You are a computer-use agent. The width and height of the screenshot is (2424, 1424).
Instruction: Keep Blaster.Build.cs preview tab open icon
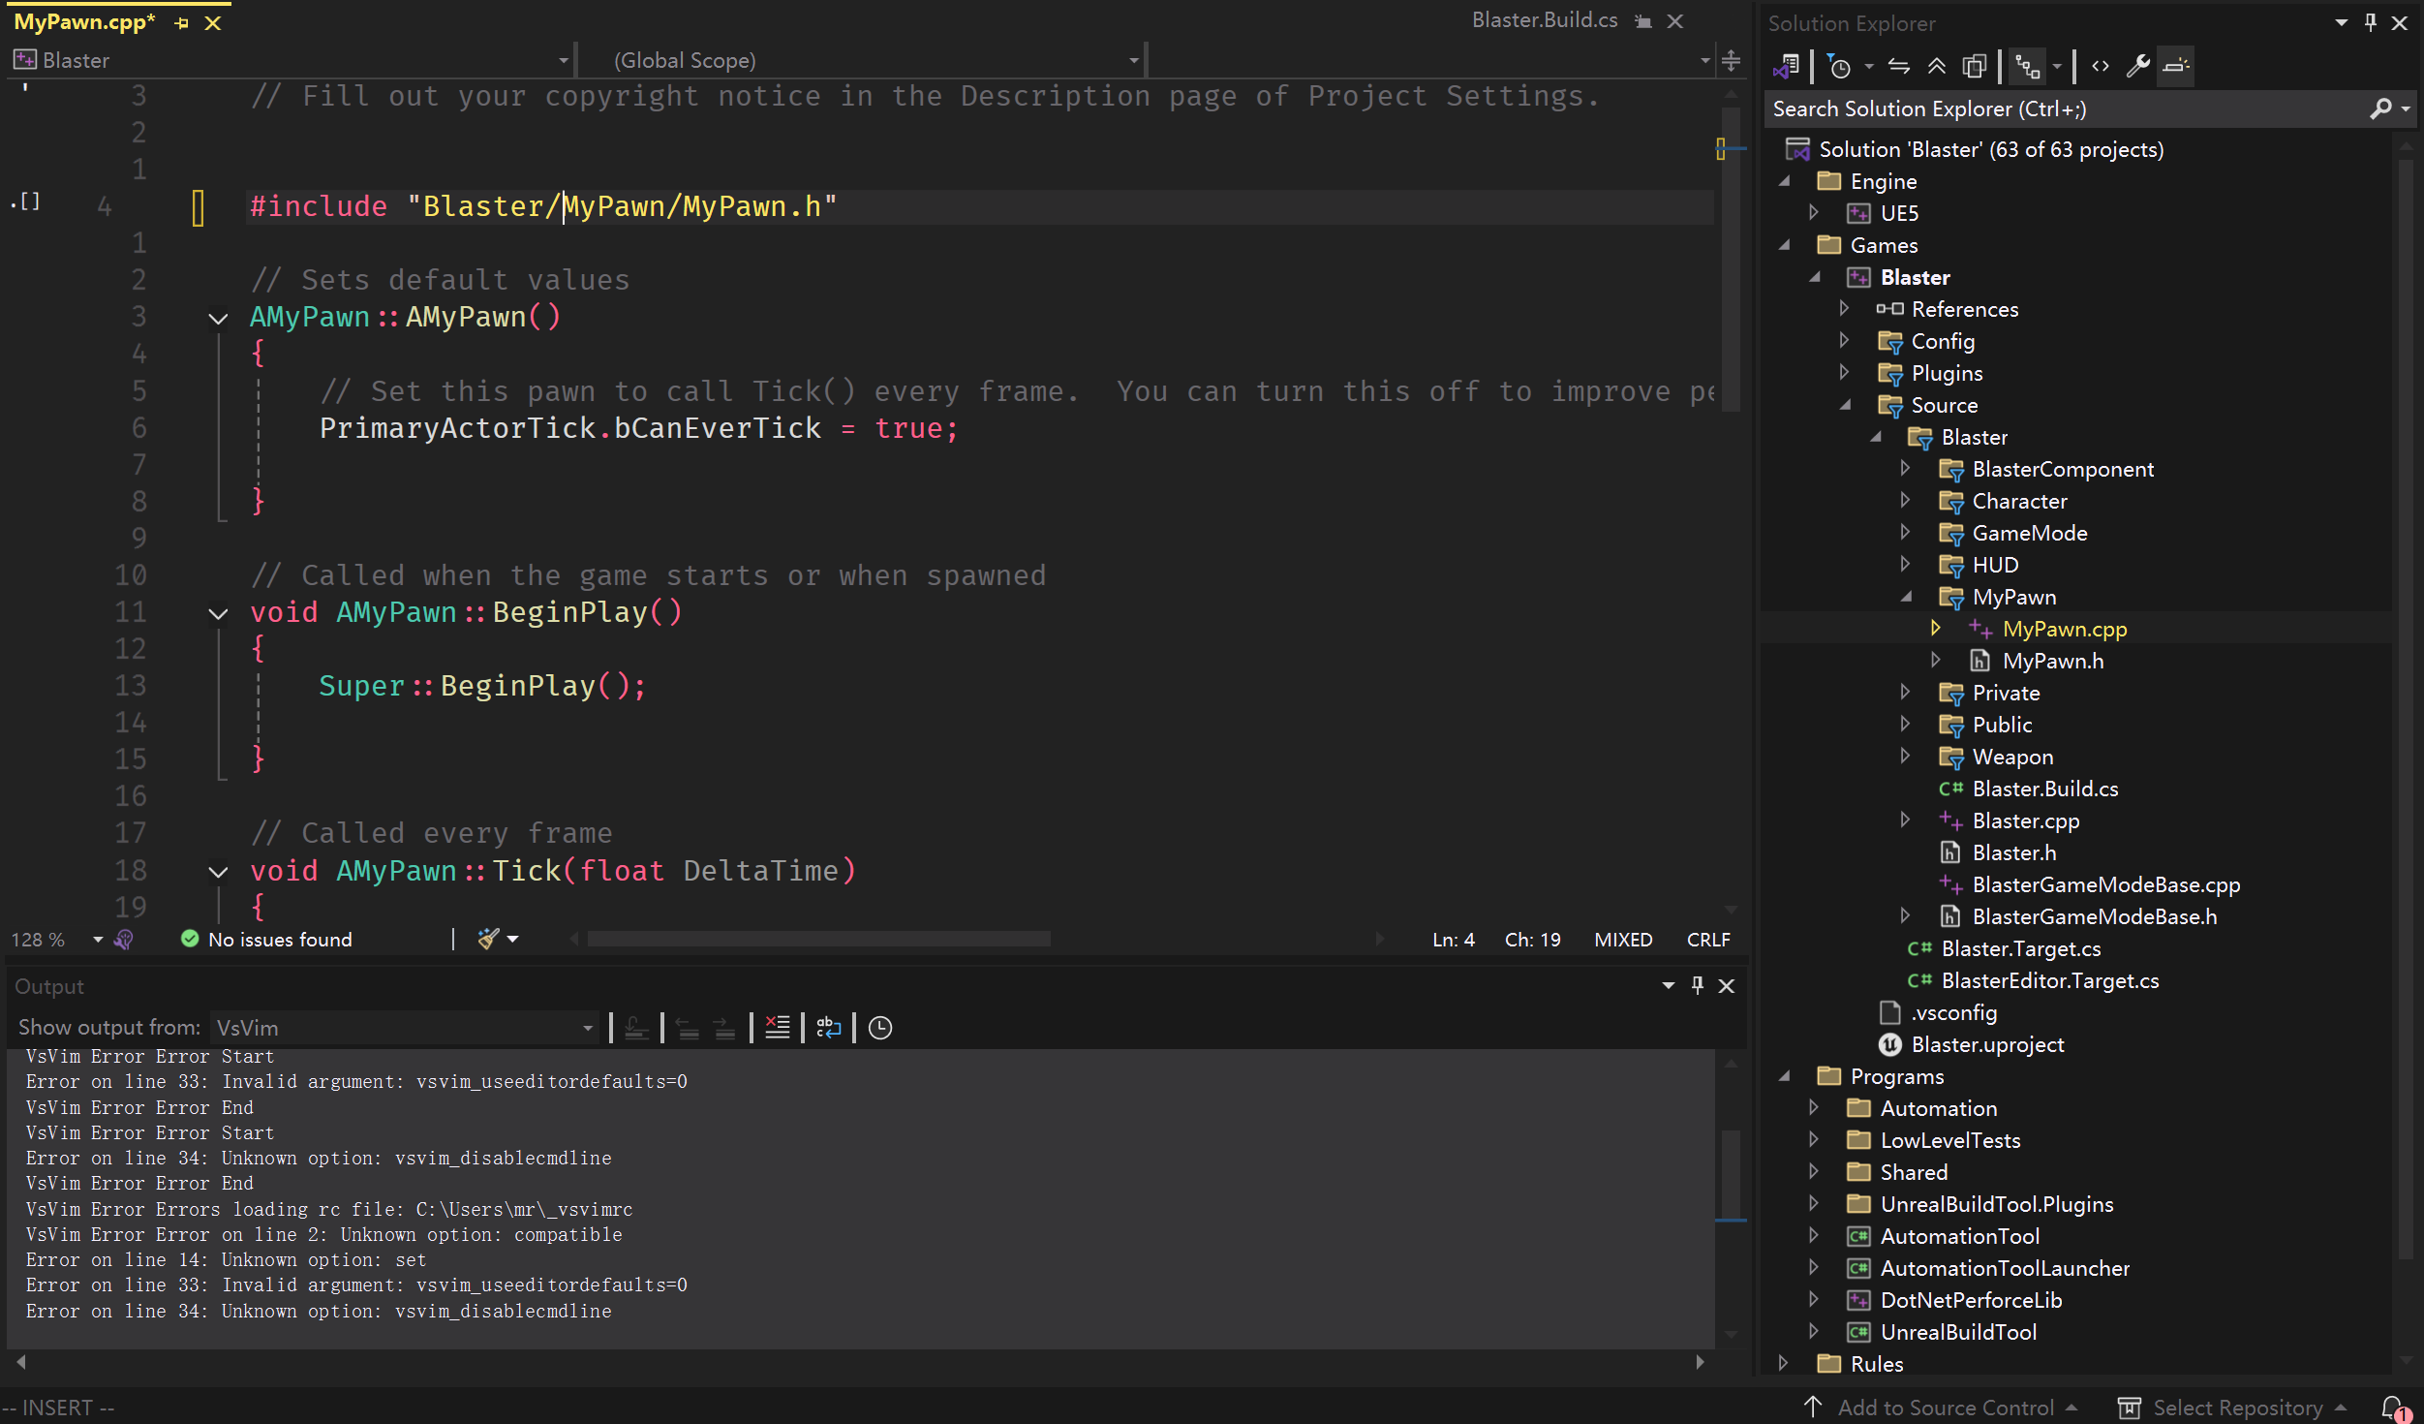[1643, 21]
